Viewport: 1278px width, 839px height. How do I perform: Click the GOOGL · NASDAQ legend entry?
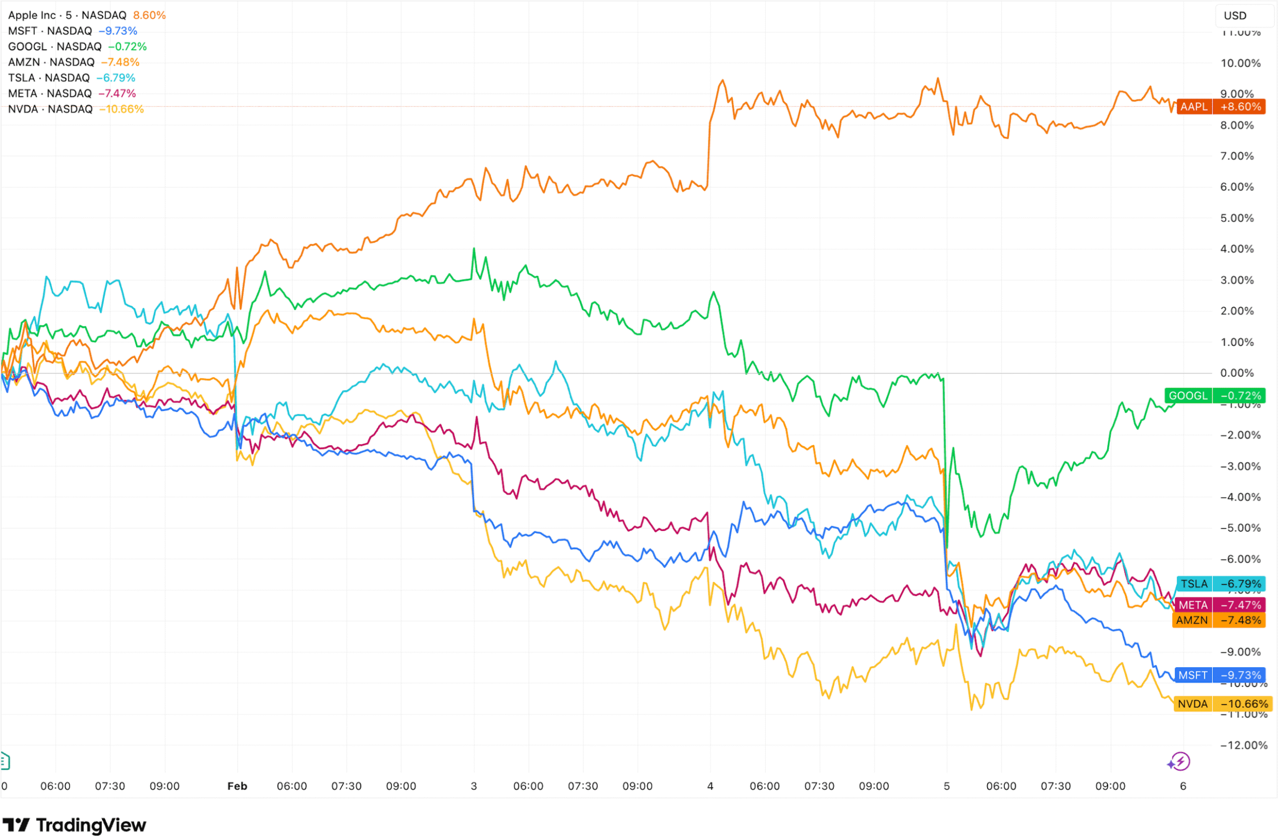[55, 47]
